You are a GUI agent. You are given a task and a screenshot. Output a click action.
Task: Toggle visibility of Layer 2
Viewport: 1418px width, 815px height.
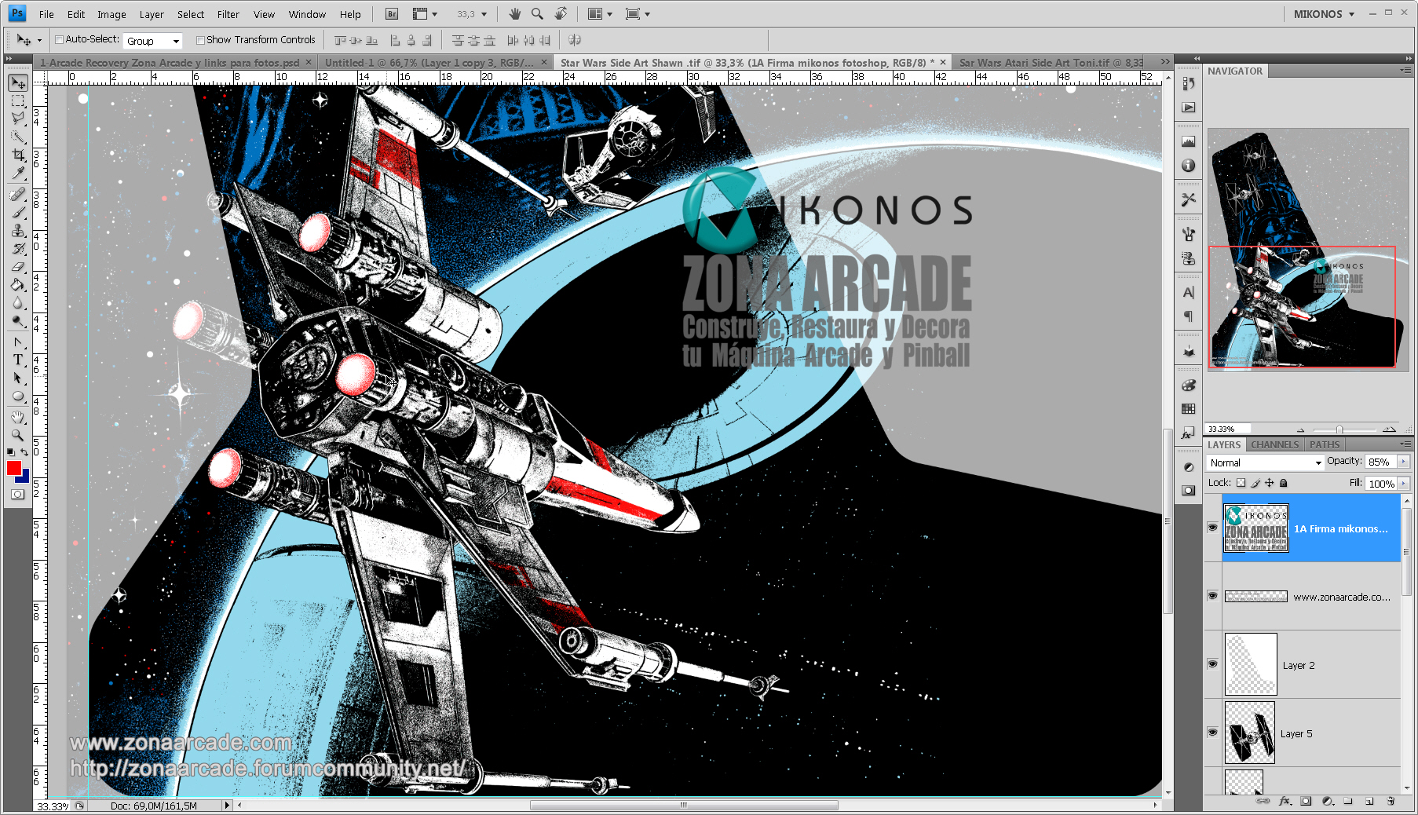[1212, 663]
